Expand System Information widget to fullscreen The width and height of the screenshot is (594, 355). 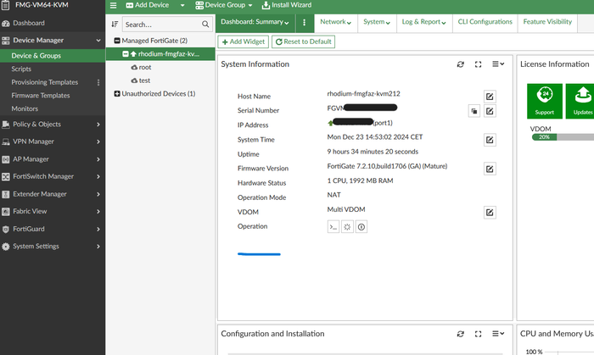tap(479, 64)
